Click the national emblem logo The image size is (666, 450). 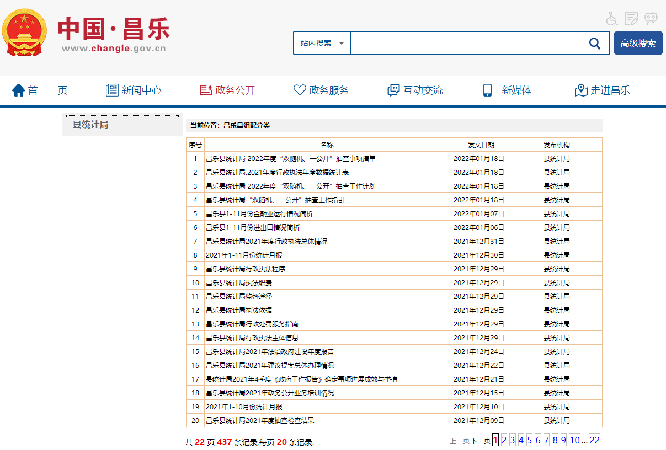25,33
